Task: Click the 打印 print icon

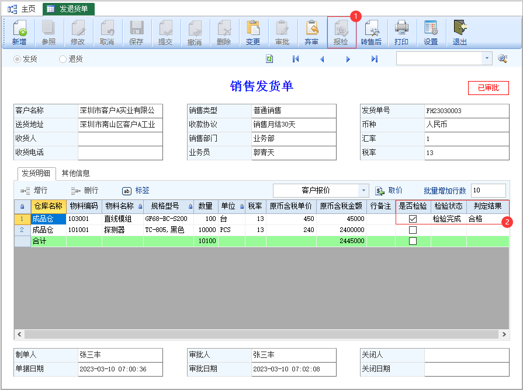Action: point(401,33)
